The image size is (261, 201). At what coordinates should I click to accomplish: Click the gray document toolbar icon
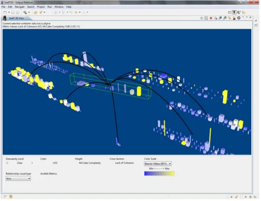pyautogui.click(x=216, y=18)
